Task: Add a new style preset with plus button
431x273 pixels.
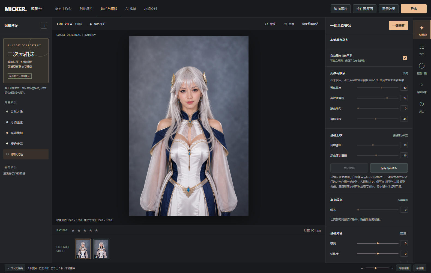Action: tap(44, 26)
